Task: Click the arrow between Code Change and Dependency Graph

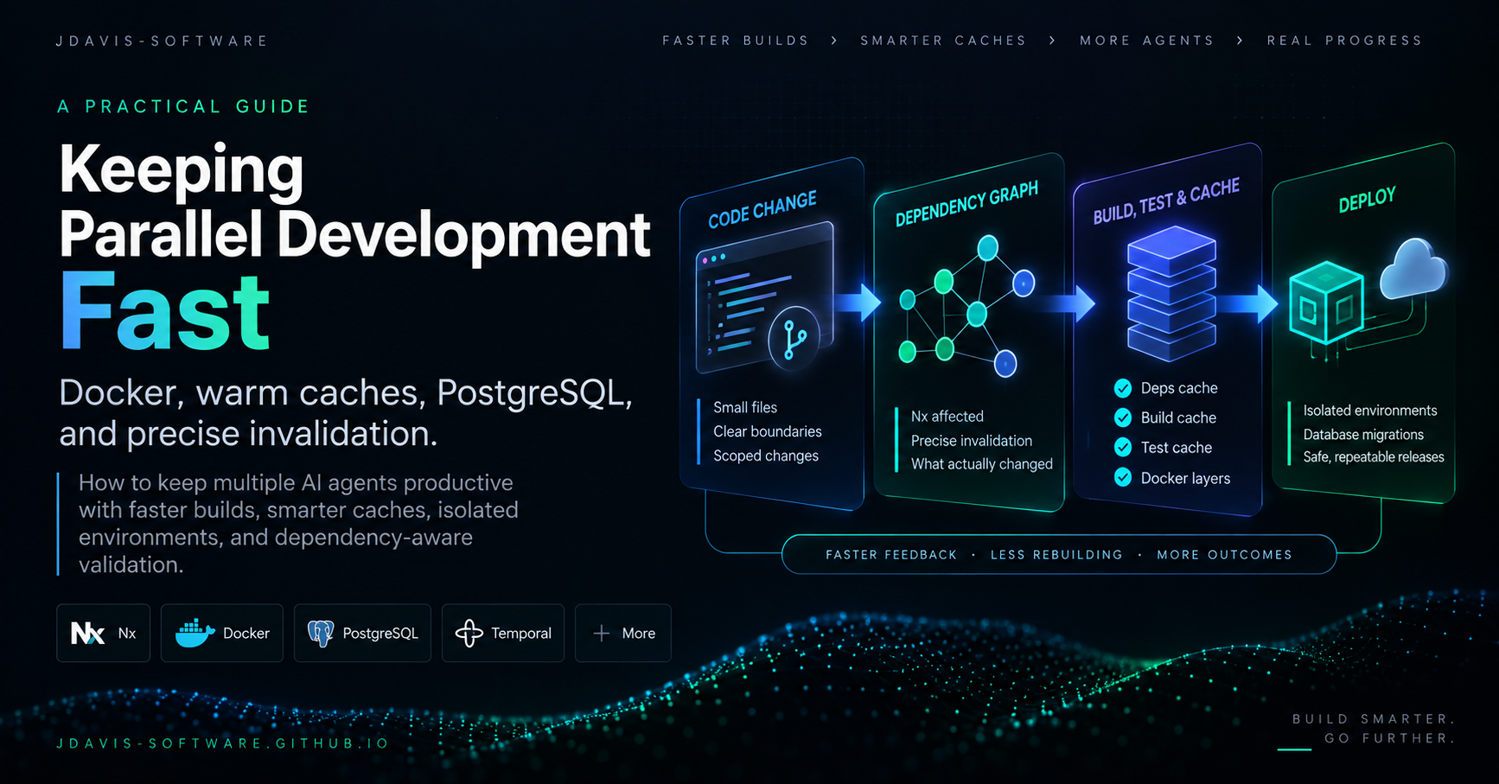Action: tap(858, 302)
